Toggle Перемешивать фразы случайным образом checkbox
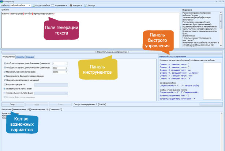225x151 pixels. tap(5, 76)
